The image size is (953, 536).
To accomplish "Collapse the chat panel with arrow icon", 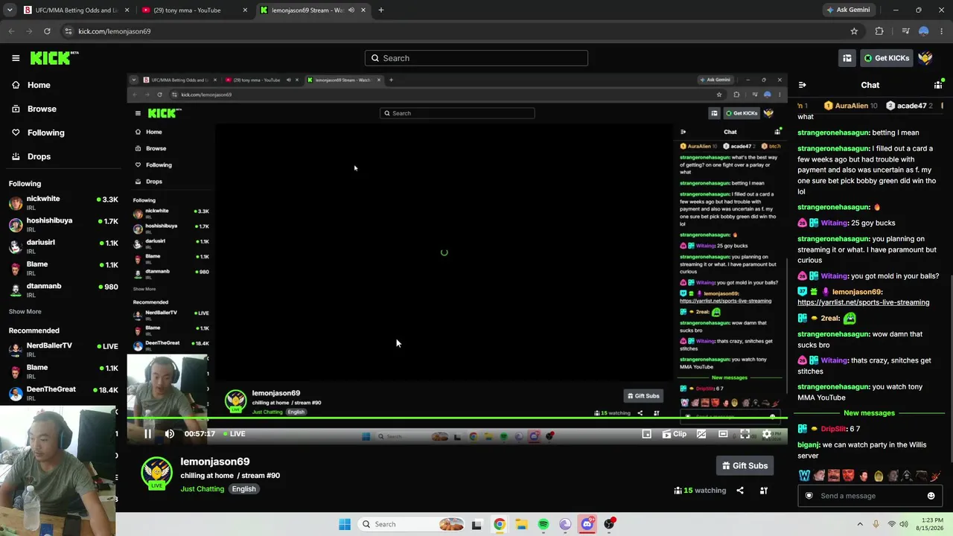I will point(802,85).
